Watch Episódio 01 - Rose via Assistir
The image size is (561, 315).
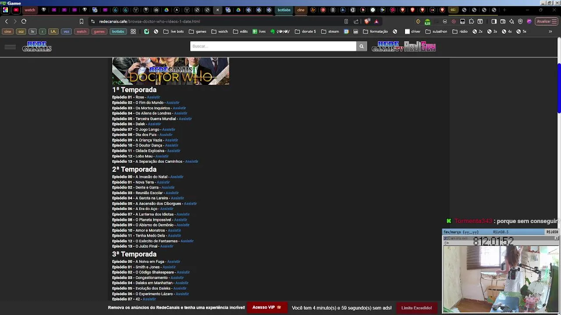[153, 97]
